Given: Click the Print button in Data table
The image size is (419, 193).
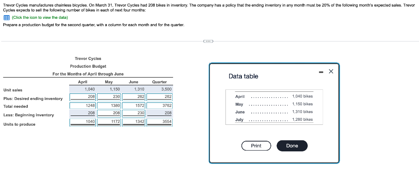Looking at the screenshot, I should coord(256,146).
